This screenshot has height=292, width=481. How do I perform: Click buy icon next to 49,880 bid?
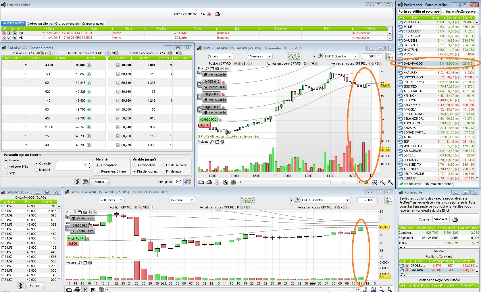[x=89, y=65]
